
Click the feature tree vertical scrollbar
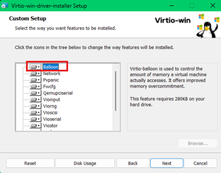(x=116, y=91)
